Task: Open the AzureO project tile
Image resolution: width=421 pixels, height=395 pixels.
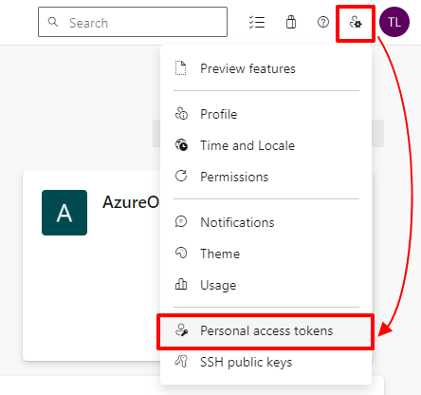Action: [92, 266]
